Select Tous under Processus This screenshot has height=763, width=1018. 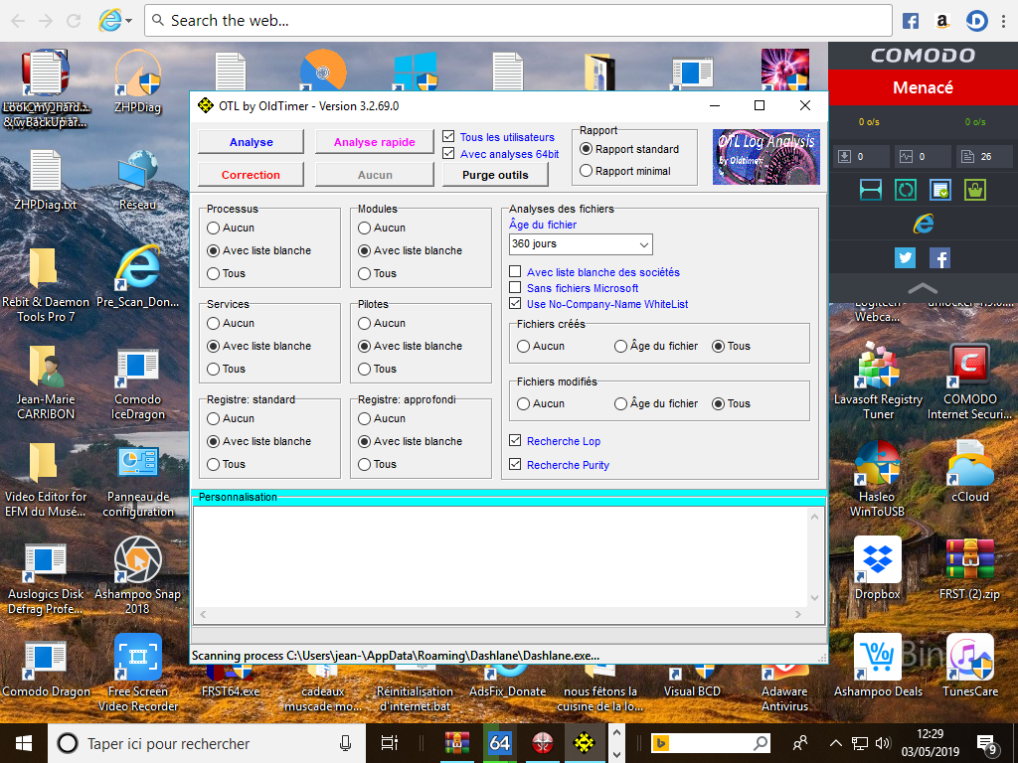point(213,273)
